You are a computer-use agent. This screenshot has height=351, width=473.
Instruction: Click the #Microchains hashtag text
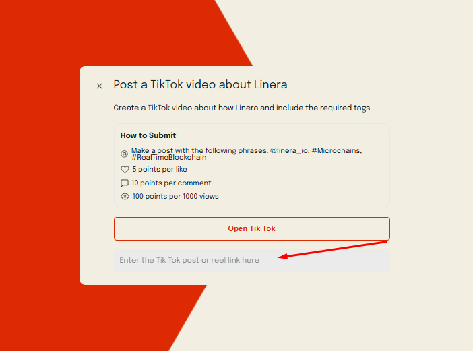coord(337,150)
